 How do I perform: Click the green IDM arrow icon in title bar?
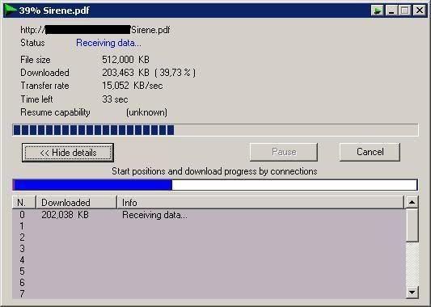(11, 11)
